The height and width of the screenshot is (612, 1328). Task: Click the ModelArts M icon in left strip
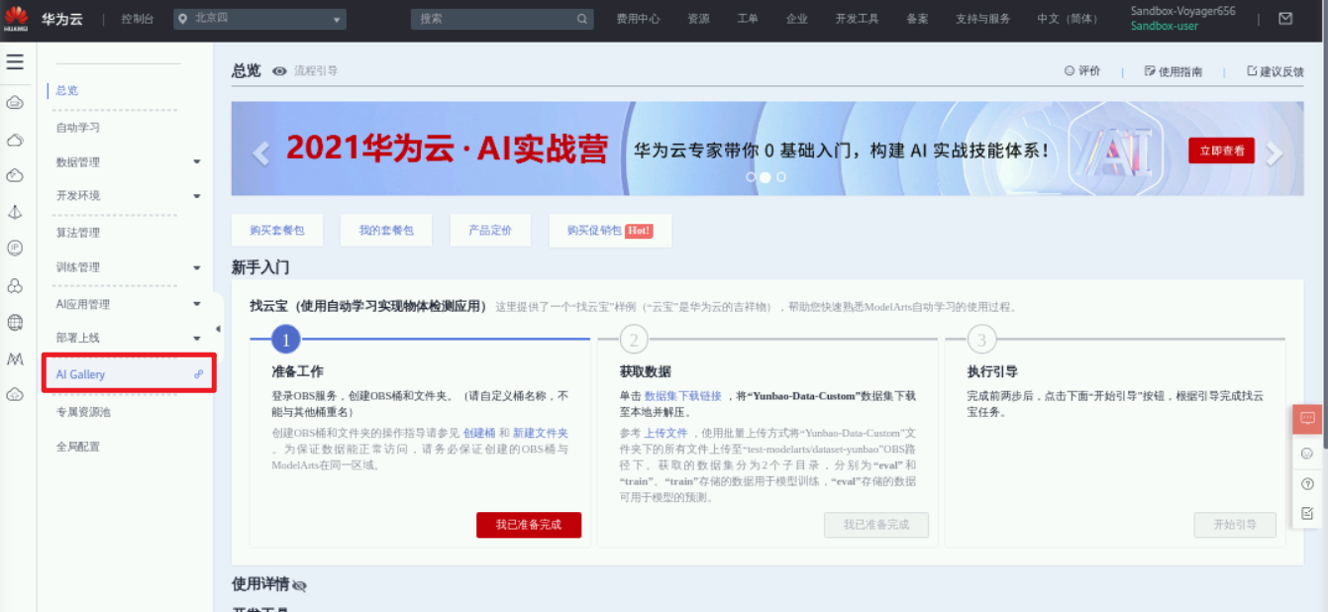[15, 358]
